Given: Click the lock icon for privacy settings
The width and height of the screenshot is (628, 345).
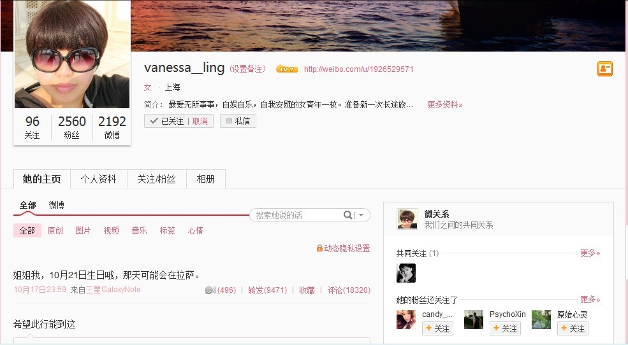Looking at the screenshot, I should (319, 248).
